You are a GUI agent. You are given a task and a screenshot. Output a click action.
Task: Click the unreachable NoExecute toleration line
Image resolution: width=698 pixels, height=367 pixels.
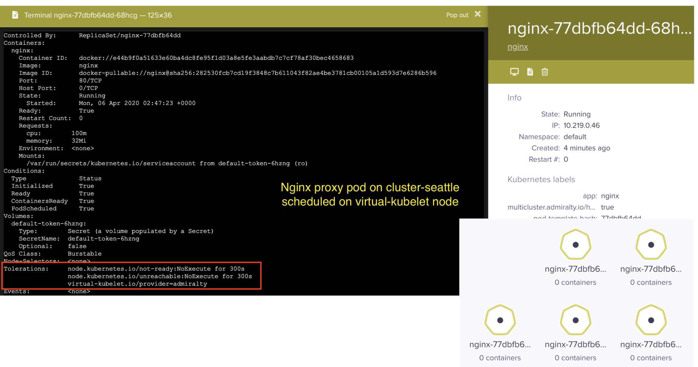160,276
